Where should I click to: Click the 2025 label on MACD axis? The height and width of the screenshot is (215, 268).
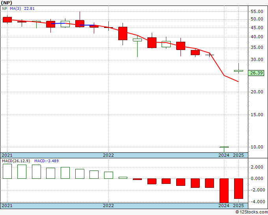(x=238, y=206)
